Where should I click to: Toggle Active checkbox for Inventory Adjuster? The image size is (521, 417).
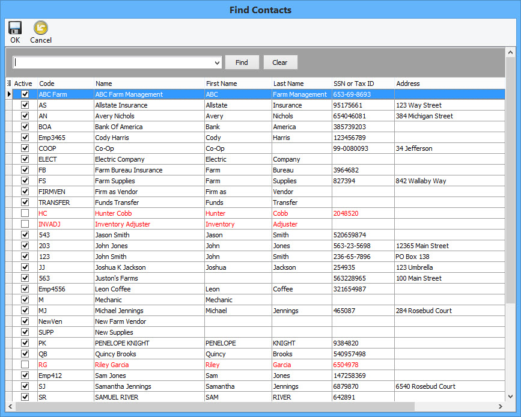click(x=25, y=224)
